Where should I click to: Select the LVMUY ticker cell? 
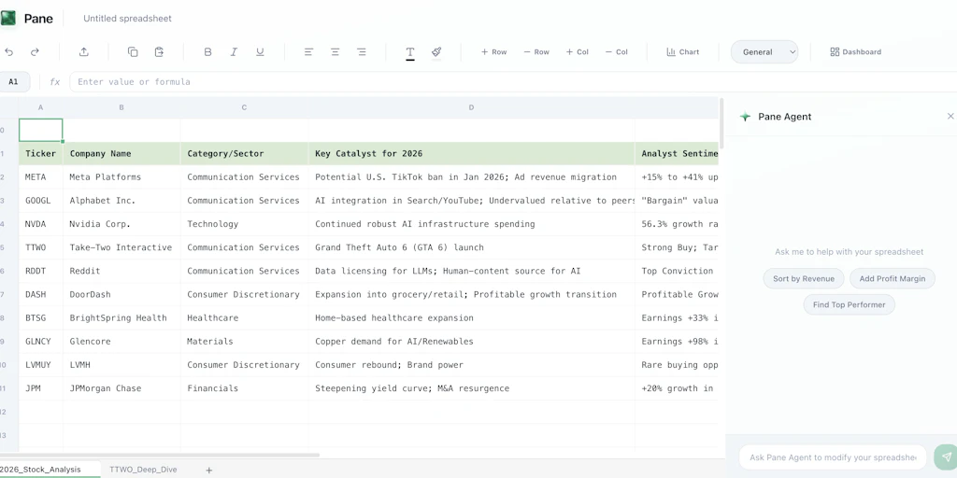(41, 365)
